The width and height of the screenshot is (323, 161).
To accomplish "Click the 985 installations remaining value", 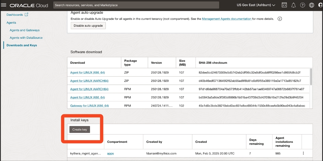I will pyautogui.click(x=278, y=153).
